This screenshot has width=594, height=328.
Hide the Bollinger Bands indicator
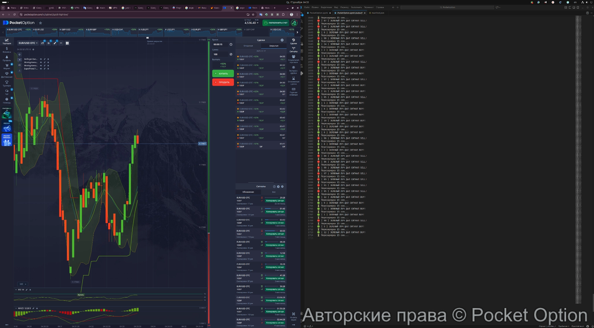pyautogui.click(x=41, y=59)
